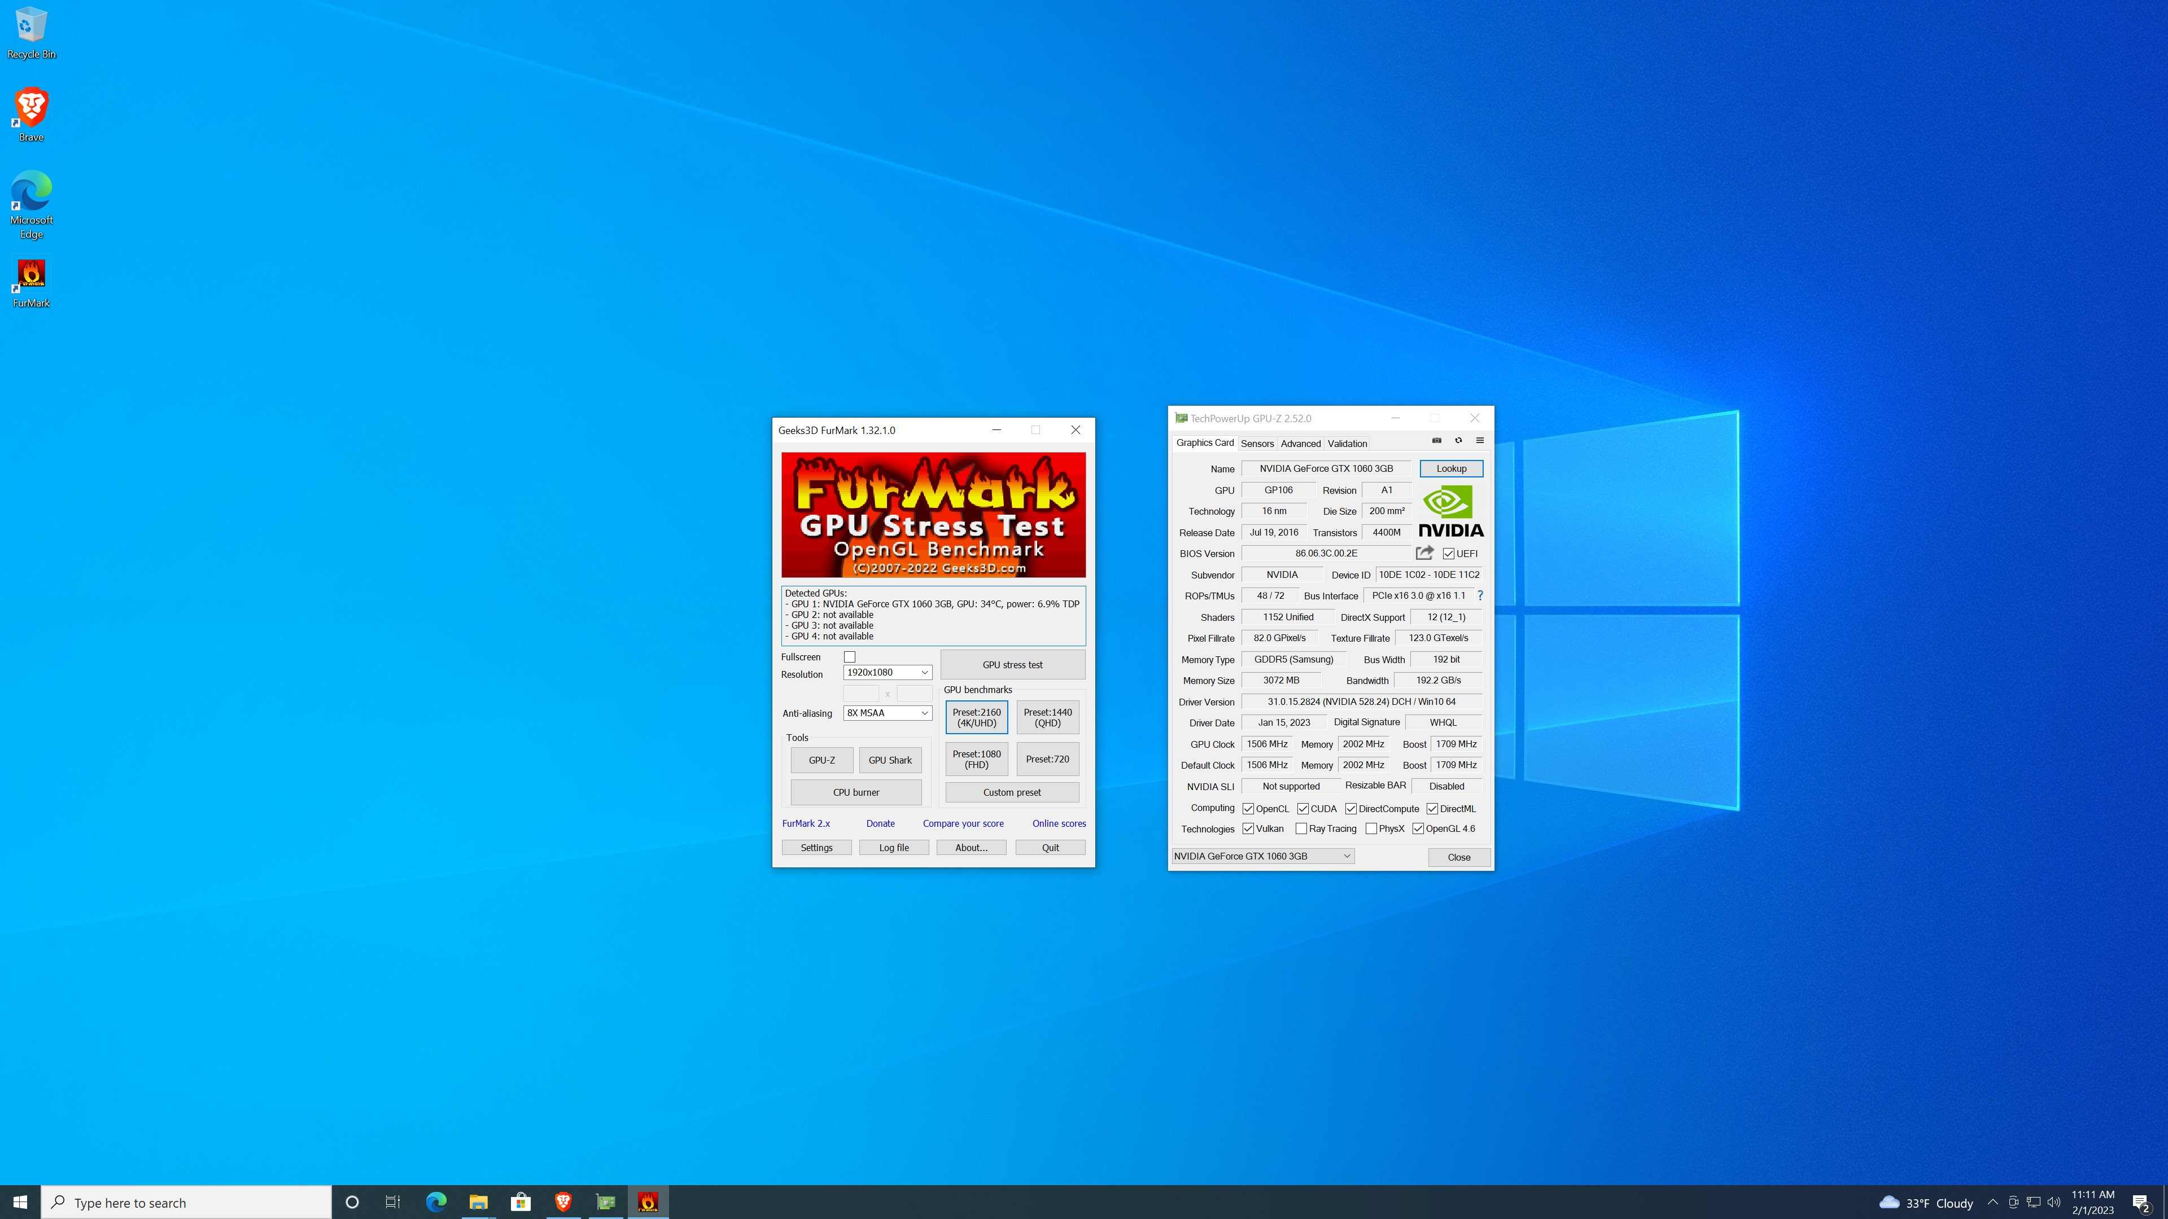Open the Online scores link

(x=1058, y=823)
